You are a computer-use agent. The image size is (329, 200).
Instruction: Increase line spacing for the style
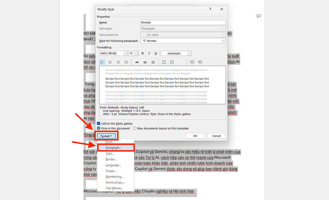click(163, 62)
